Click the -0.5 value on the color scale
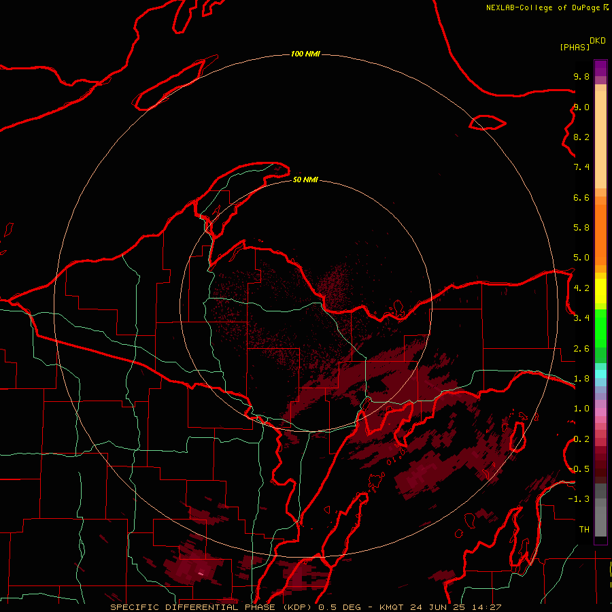This screenshot has width=612, height=612. click(x=579, y=469)
